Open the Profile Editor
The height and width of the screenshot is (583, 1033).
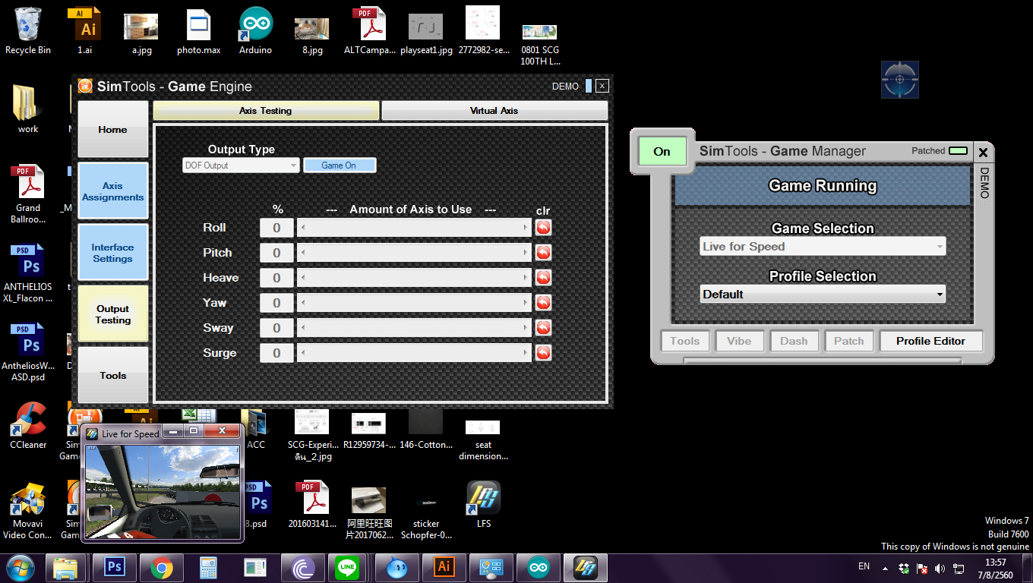[x=930, y=341]
